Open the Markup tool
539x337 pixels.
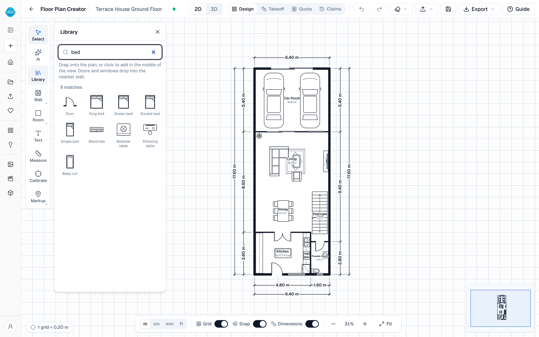(x=38, y=197)
